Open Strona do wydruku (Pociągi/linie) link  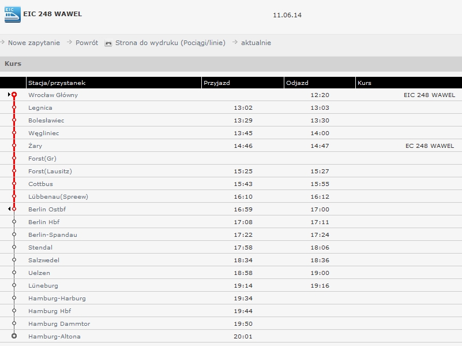coord(170,43)
